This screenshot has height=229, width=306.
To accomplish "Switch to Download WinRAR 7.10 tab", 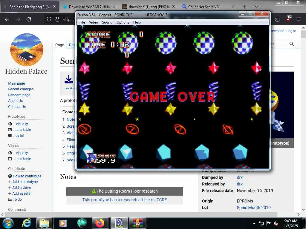I will [90, 7].
